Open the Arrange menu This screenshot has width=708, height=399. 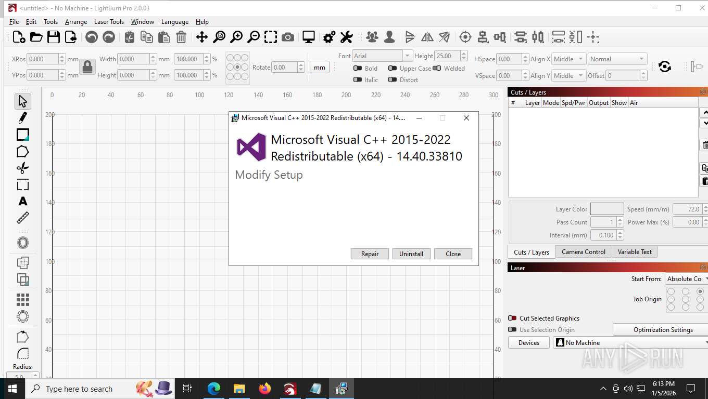click(x=76, y=21)
